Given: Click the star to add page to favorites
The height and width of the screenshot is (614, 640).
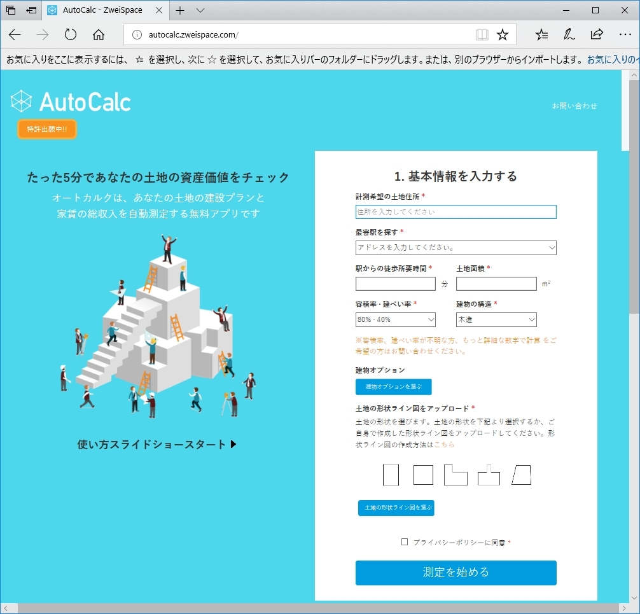Looking at the screenshot, I should [503, 34].
